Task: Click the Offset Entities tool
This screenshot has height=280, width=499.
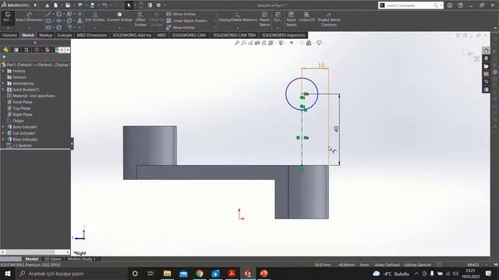Action: click(140, 19)
